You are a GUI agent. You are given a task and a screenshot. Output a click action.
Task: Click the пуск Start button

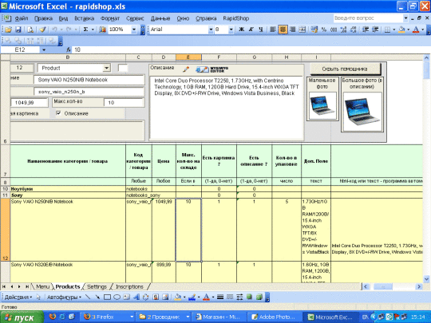pos(22,317)
